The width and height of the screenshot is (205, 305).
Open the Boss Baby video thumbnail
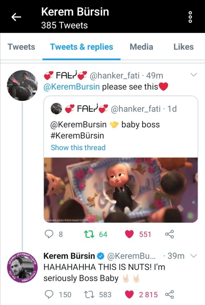[121, 190]
